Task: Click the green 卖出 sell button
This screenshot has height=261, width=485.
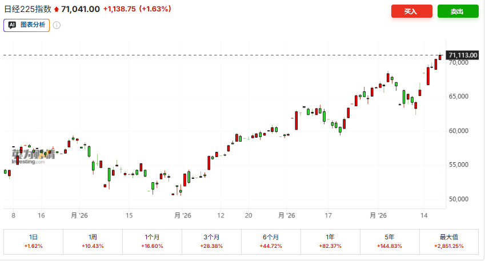Action: pos(458,11)
